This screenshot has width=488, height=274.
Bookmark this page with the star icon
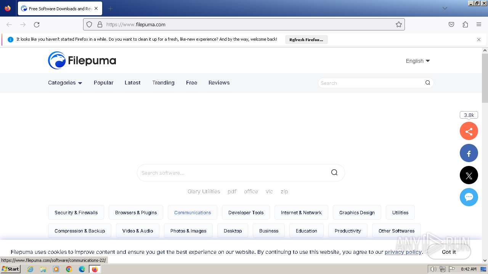399,24
